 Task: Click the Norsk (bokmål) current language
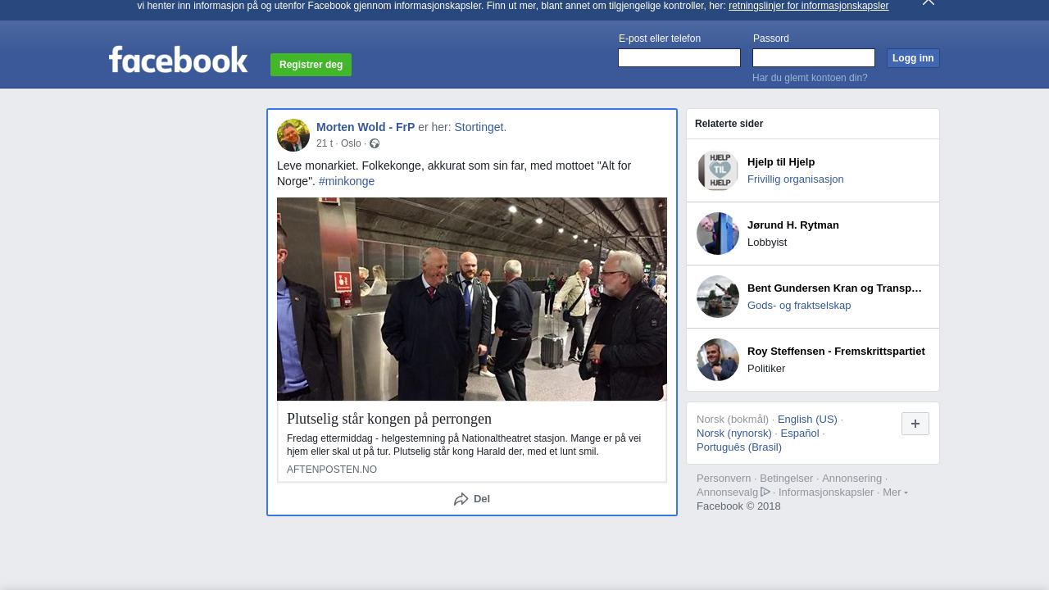tap(733, 419)
